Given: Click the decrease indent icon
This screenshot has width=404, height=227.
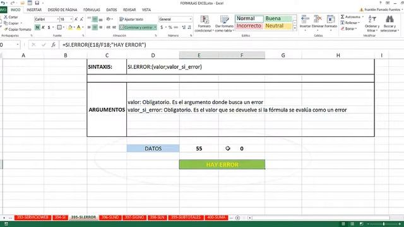Looking at the screenshot, I should click(108, 27).
